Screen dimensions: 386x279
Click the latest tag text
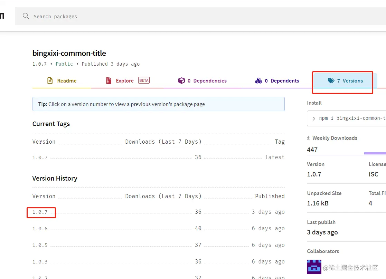point(275,157)
